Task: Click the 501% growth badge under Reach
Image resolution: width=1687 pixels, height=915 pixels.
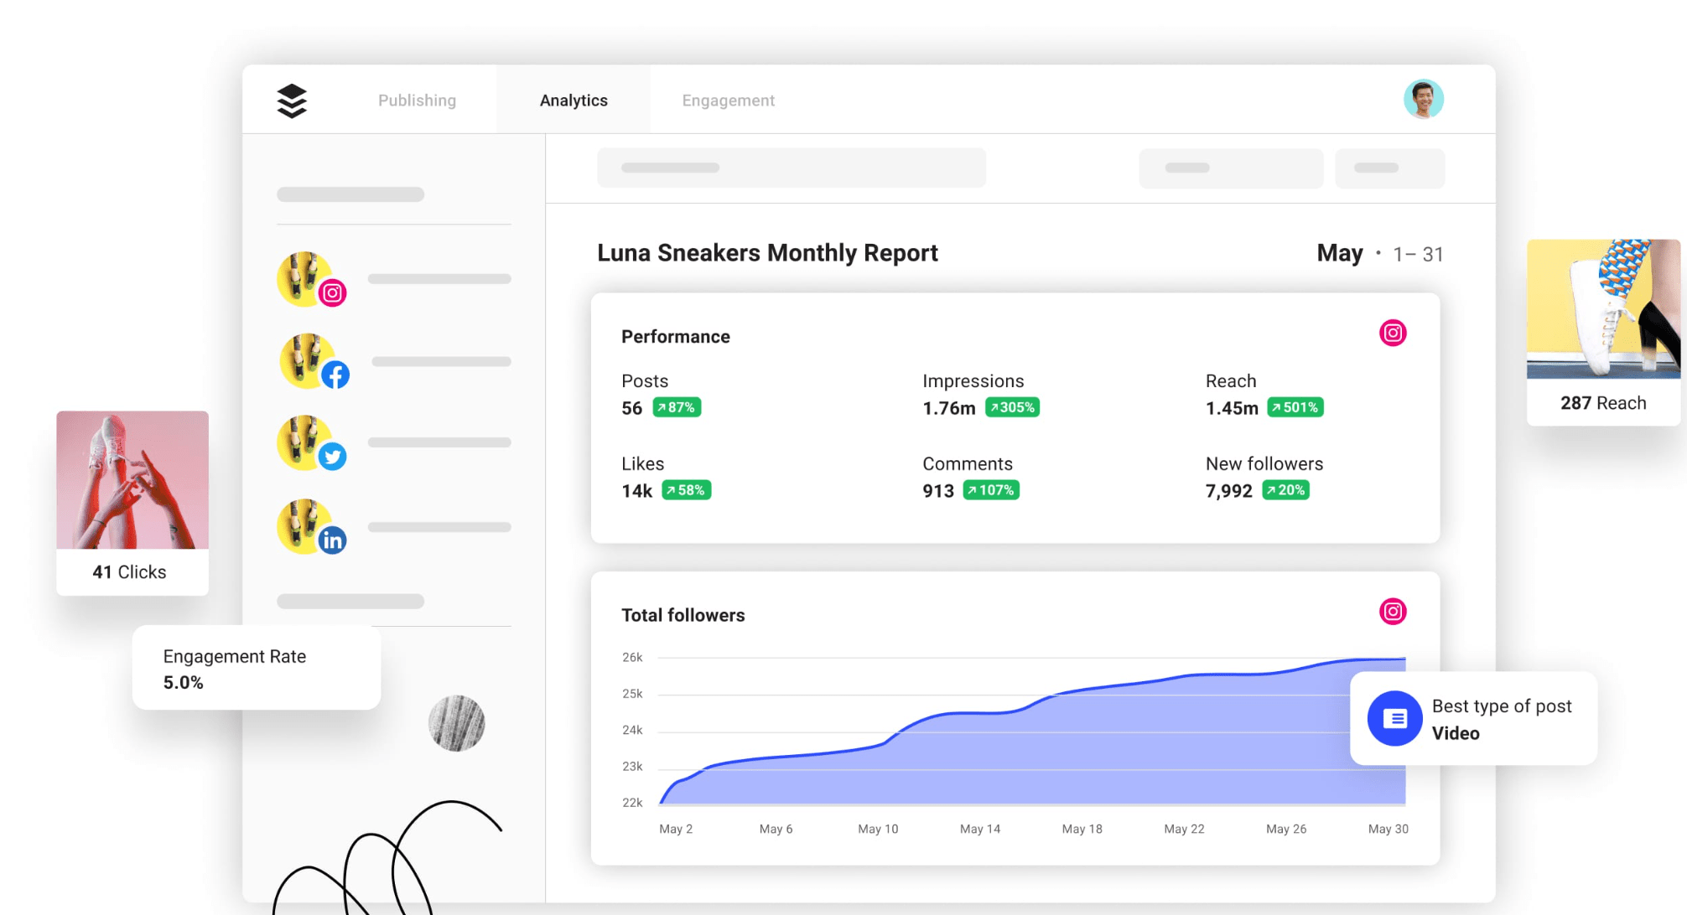Action: pyautogui.click(x=1295, y=407)
